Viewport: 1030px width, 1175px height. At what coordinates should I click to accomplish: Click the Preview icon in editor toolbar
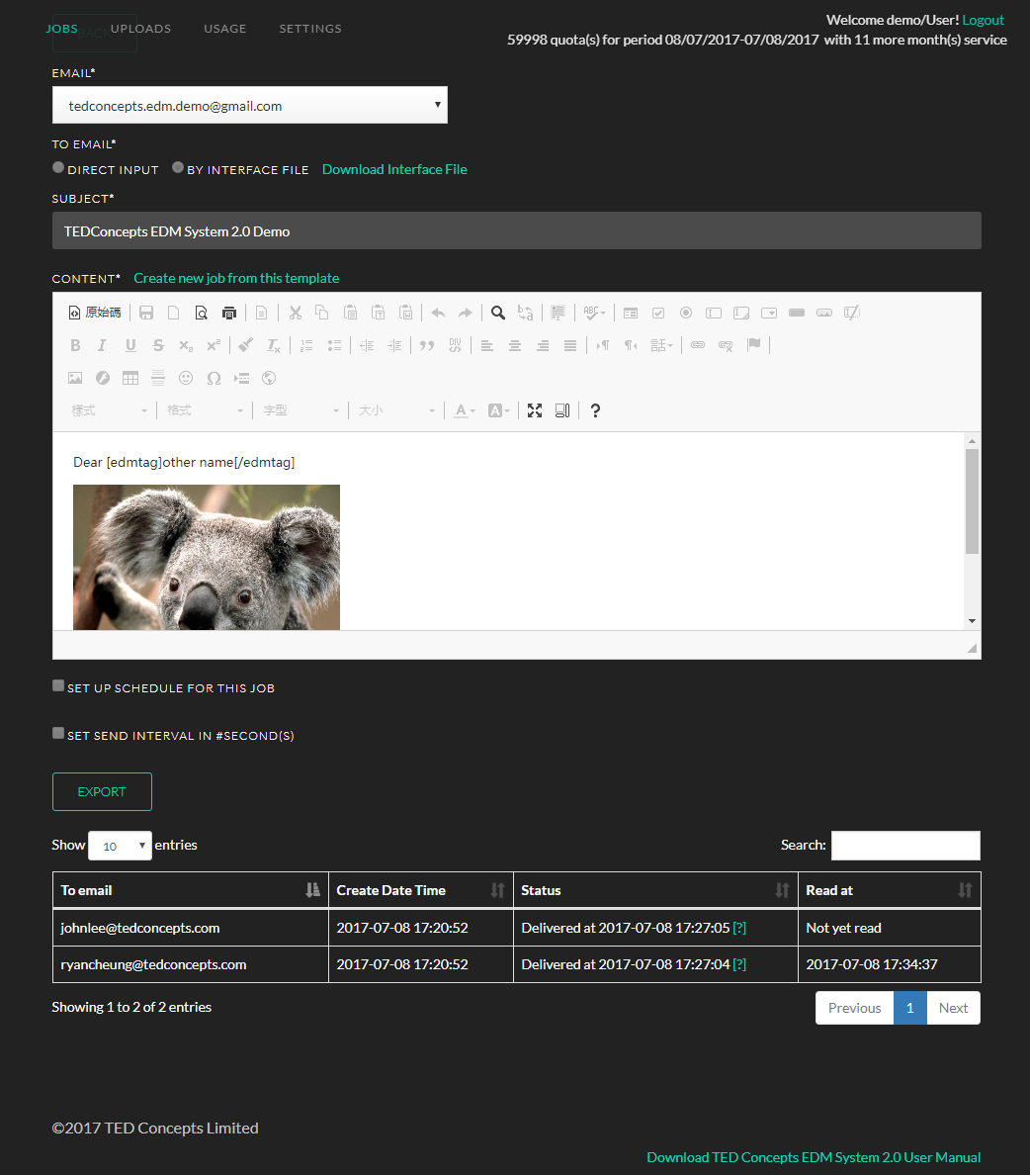[201, 313]
